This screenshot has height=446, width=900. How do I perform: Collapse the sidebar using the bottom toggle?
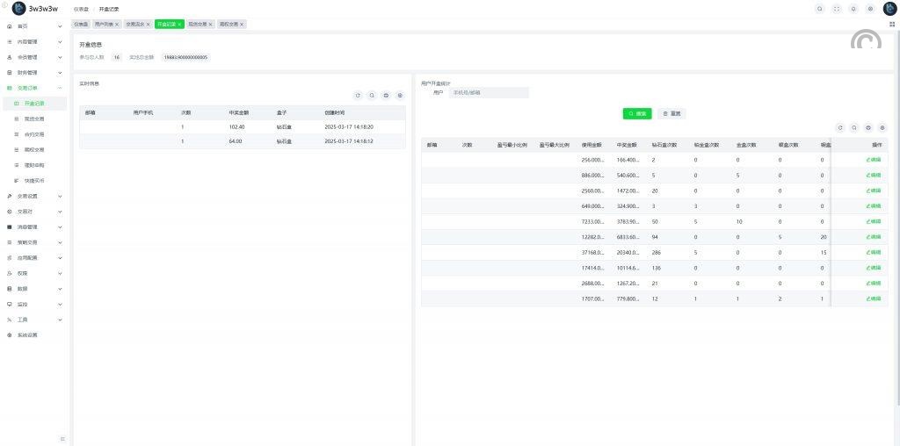(x=62, y=438)
